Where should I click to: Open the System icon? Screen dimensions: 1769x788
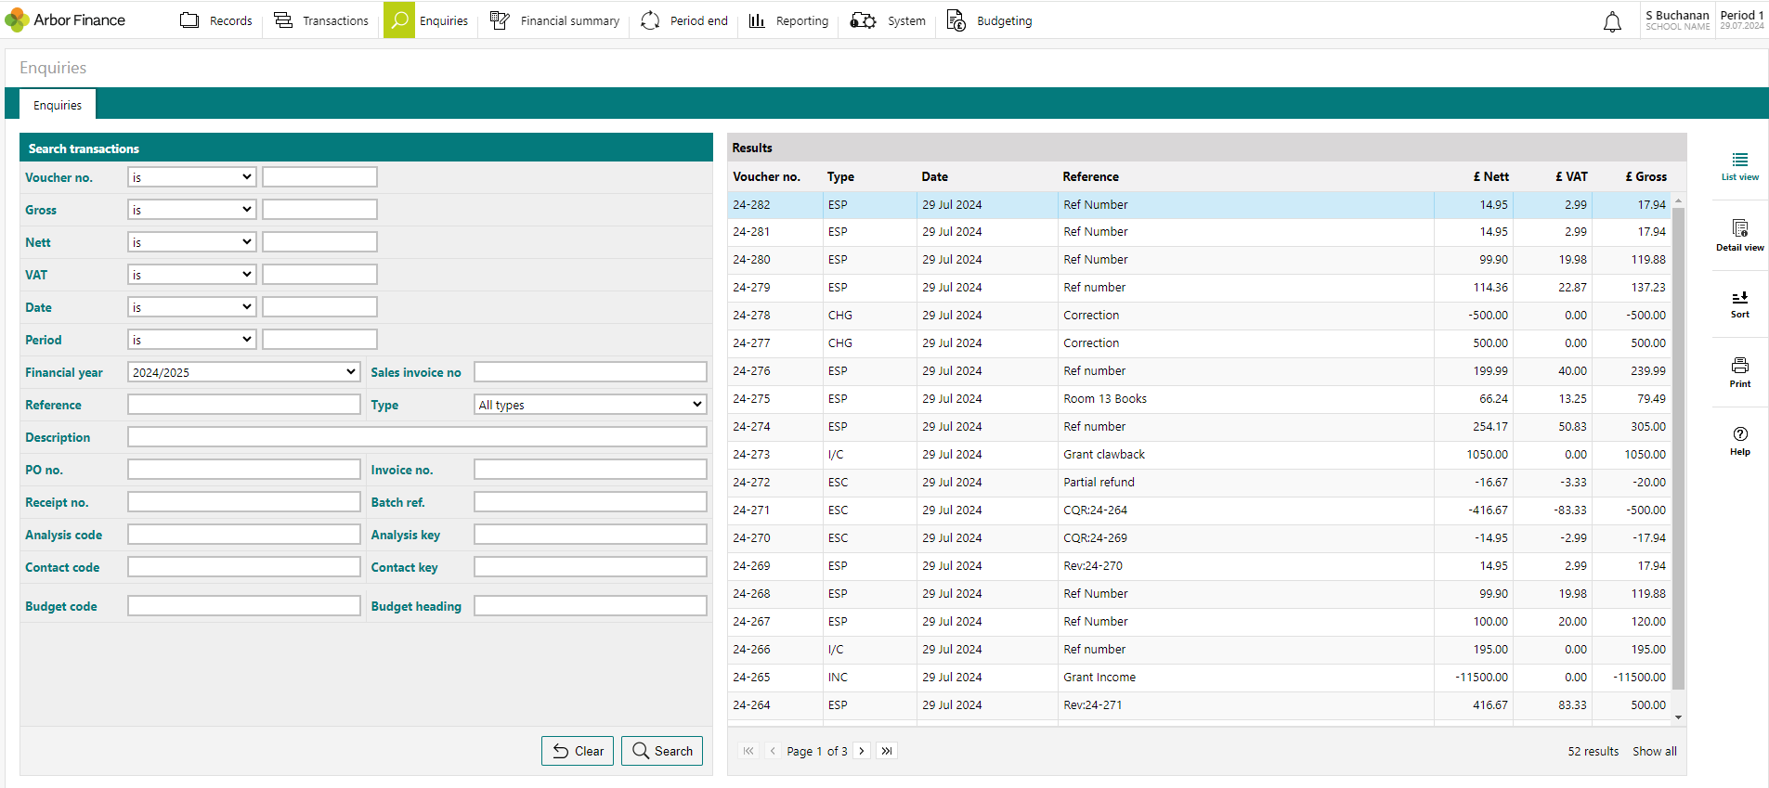click(x=863, y=20)
